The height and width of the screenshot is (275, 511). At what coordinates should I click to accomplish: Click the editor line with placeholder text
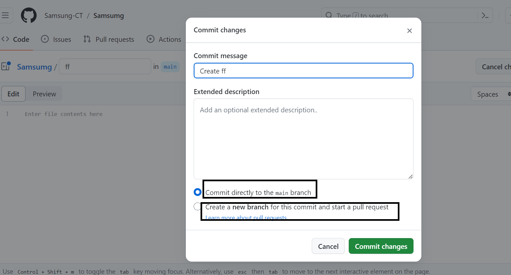click(x=64, y=114)
